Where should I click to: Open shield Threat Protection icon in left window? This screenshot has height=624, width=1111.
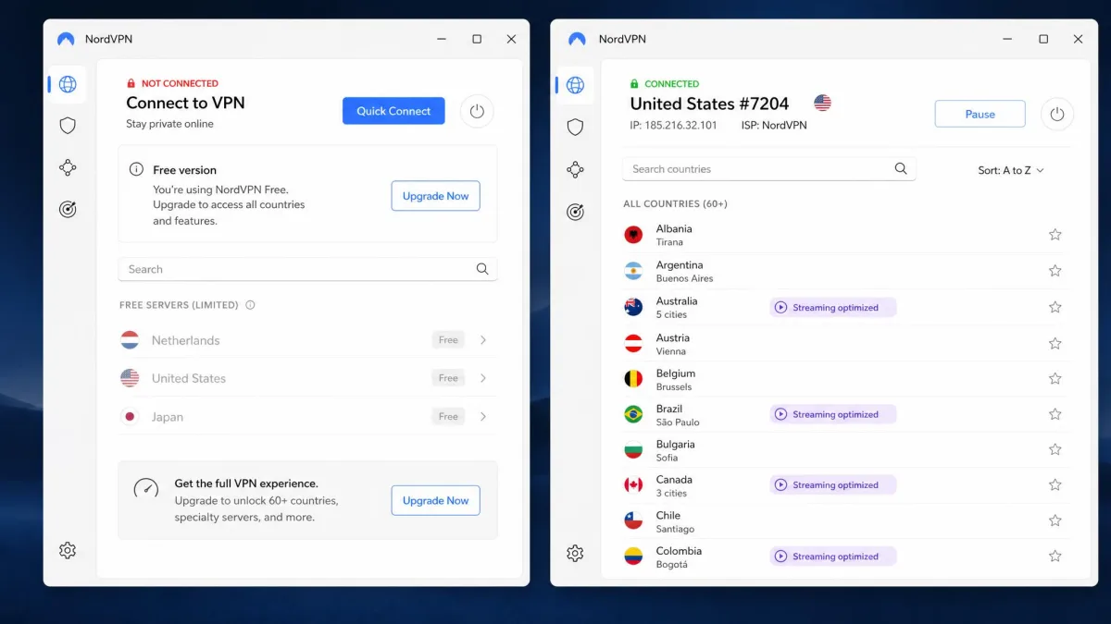pyautogui.click(x=68, y=126)
